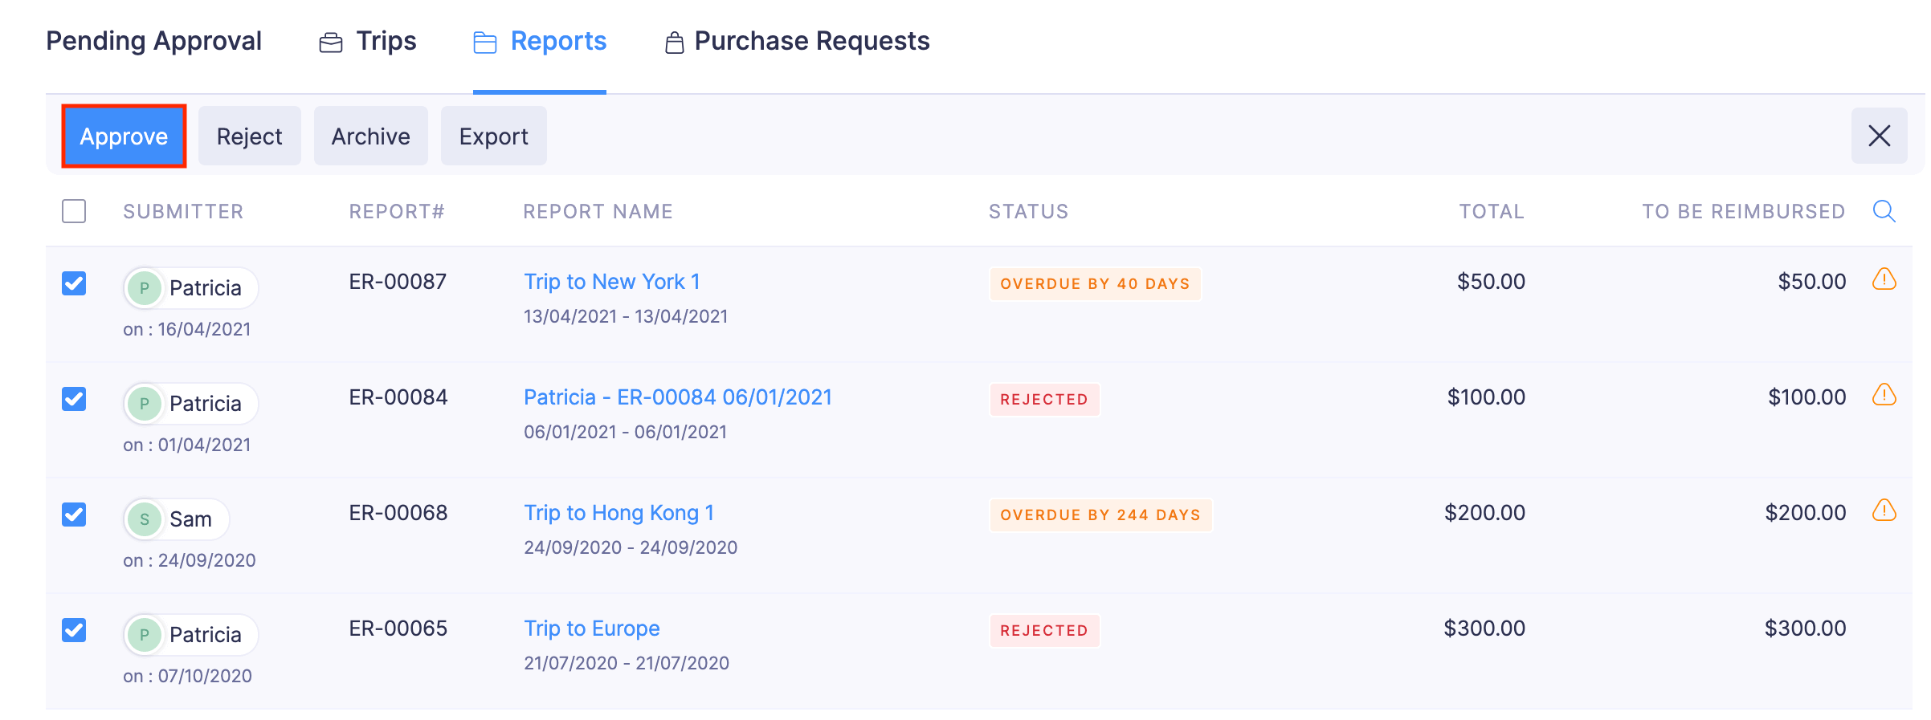
Task: Select the Reports tab
Action: (540, 41)
